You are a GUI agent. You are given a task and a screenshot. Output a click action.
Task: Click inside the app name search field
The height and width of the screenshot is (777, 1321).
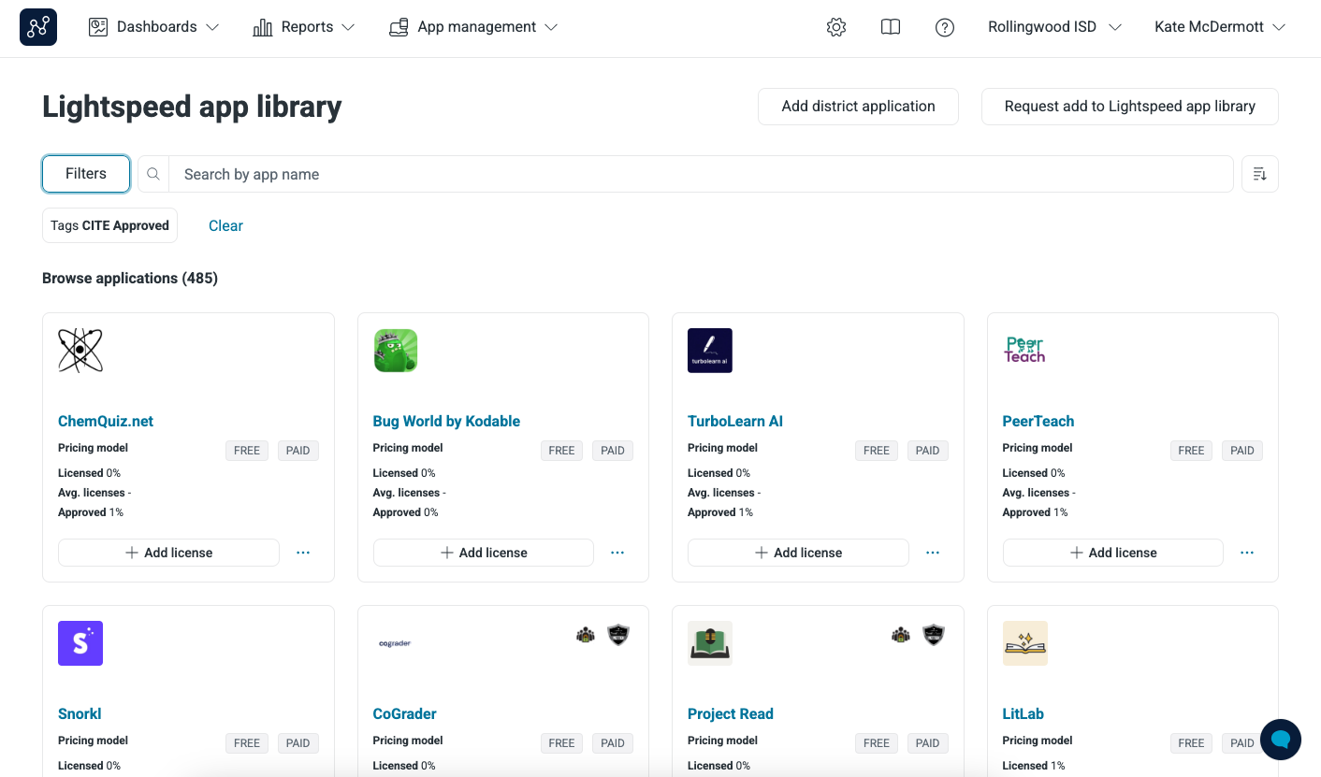point(561,174)
